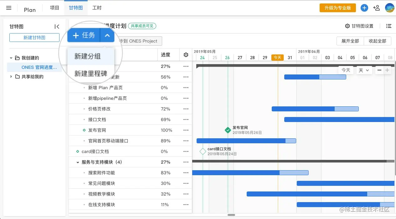The height and width of the screenshot is (219, 396).
Task: Switch to the 工时 tab
Action: point(97,8)
